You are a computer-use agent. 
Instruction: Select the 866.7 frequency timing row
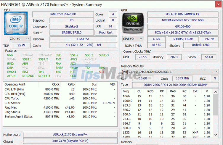click(x=167, y=110)
